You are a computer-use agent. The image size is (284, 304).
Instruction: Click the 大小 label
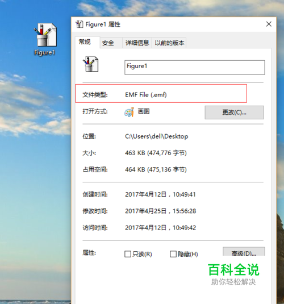point(89,153)
